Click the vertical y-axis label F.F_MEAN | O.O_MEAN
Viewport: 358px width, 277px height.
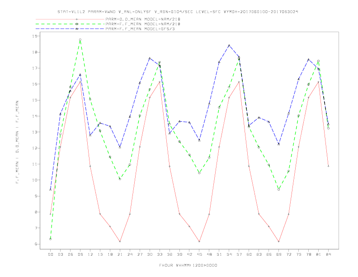point(17,142)
